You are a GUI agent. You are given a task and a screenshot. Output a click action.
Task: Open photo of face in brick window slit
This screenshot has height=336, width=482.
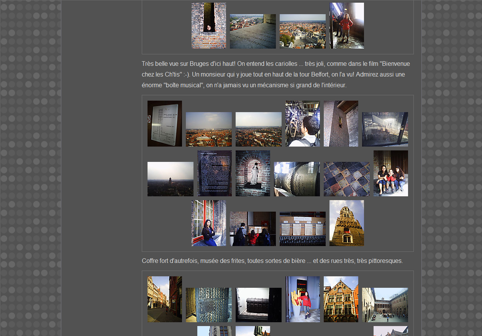point(208,26)
